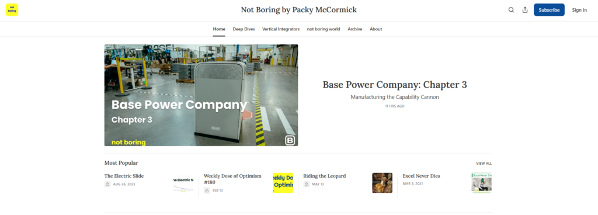
Task: Open Weekly Dose of Optimism #180 post
Action: tap(232, 179)
